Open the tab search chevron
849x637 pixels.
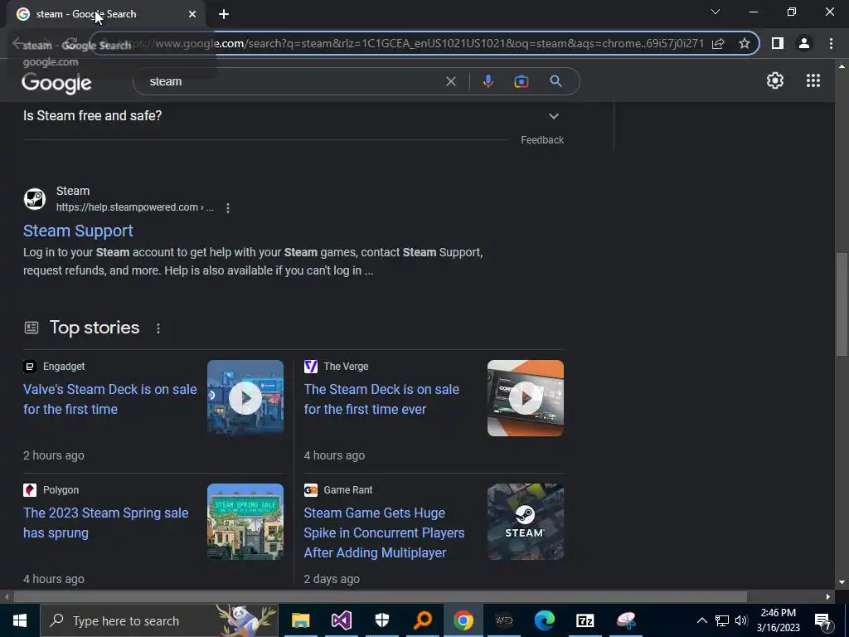pyautogui.click(x=716, y=12)
